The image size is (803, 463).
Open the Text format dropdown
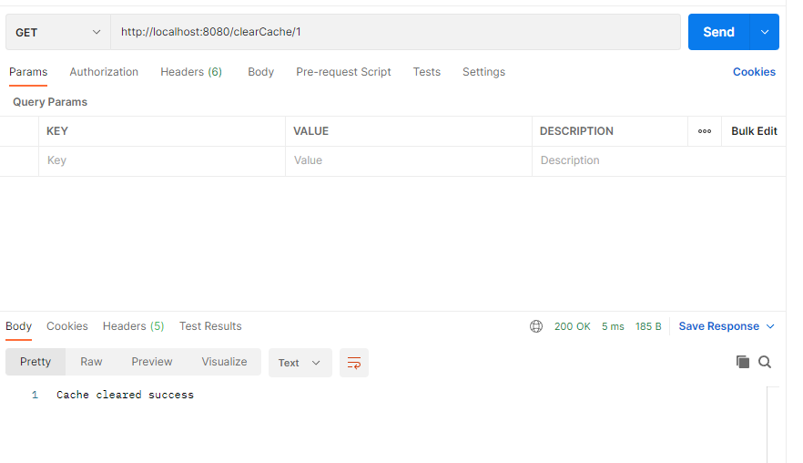point(300,363)
